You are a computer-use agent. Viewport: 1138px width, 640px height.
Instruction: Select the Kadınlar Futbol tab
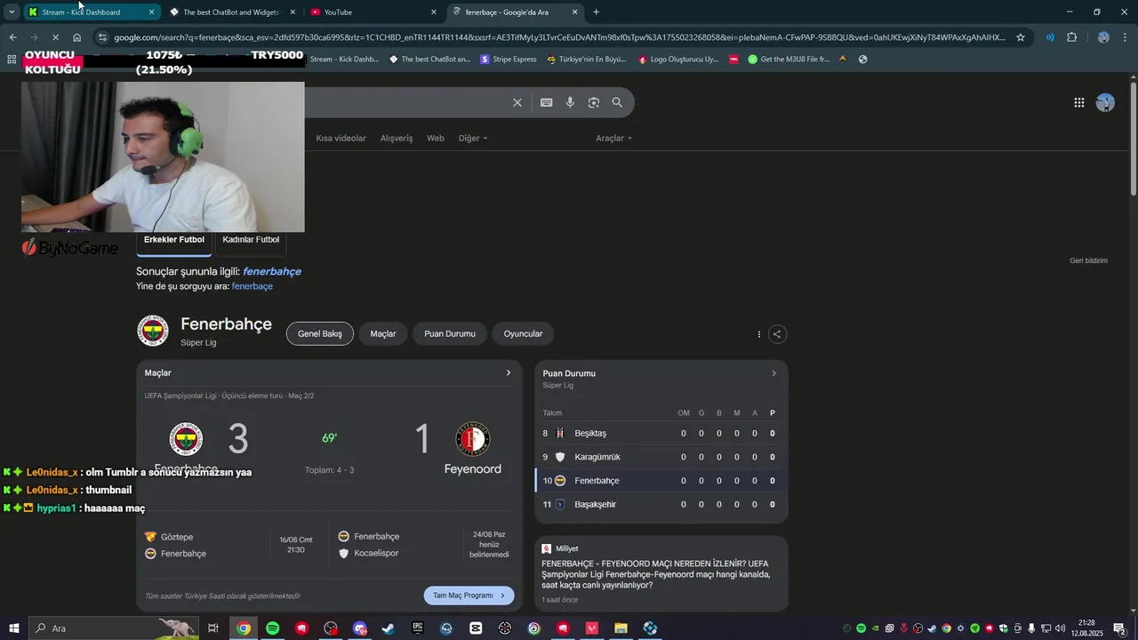coord(251,240)
